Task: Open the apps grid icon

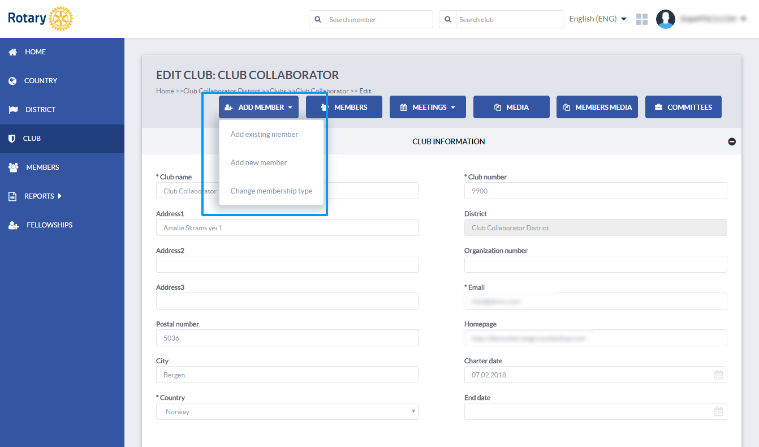Action: 641,19
